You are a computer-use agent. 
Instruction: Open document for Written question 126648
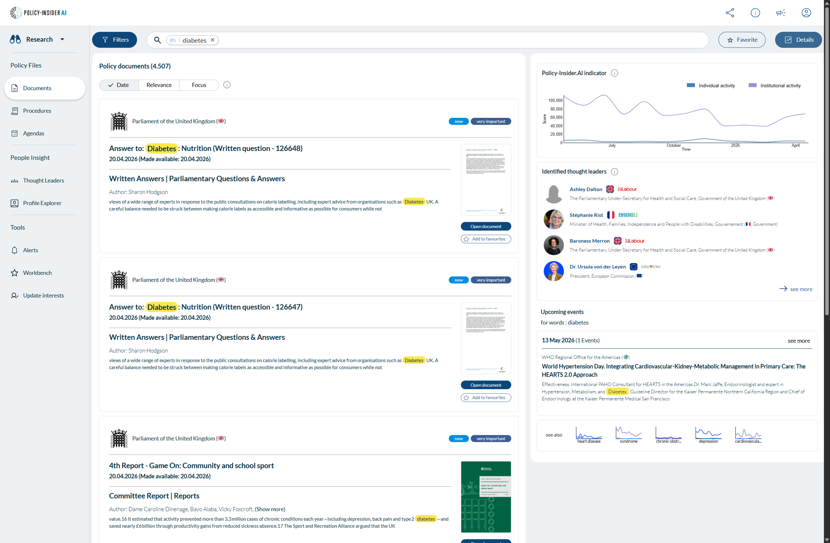(485, 226)
